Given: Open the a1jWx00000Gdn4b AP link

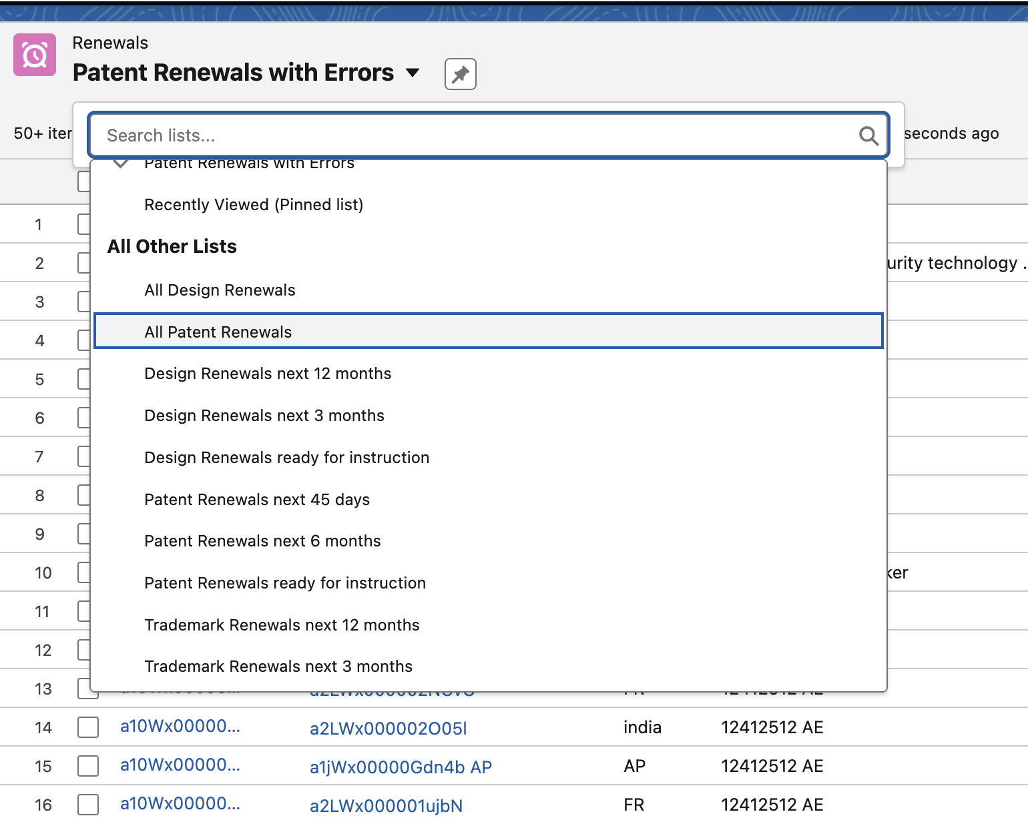Looking at the screenshot, I should coord(401,767).
